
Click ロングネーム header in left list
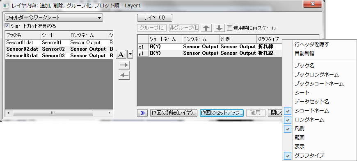(x=88, y=35)
